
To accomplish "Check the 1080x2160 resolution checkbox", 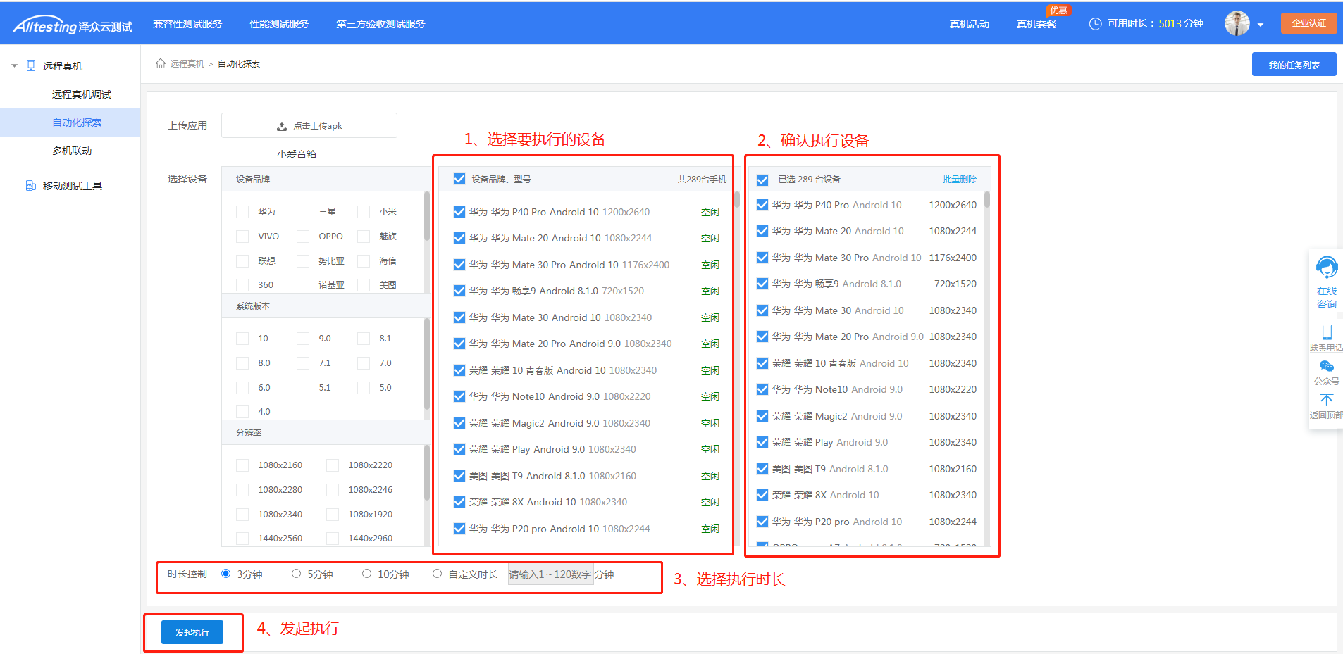I will 242,465.
